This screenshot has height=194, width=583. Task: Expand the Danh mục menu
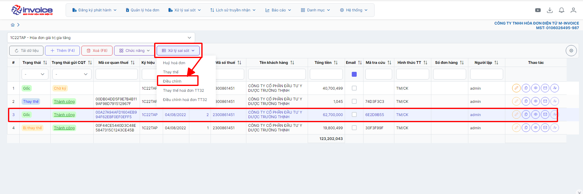(x=315, y=10)
